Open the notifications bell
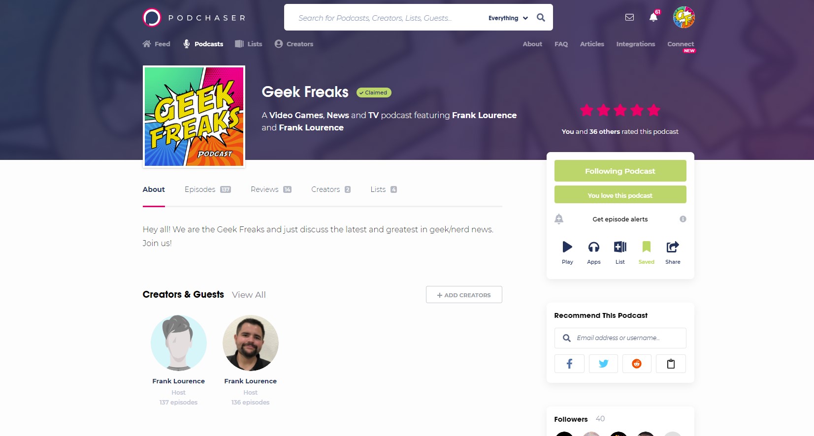Viewport: 814px width, 436px height. click(653, 17)
